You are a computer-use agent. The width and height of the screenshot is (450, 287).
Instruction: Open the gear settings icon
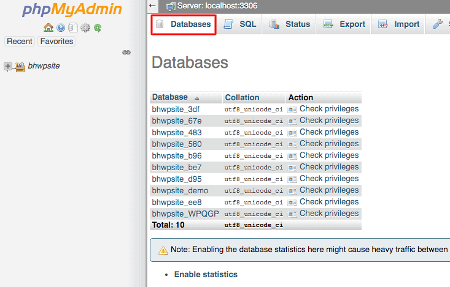(x=85, y=28)
